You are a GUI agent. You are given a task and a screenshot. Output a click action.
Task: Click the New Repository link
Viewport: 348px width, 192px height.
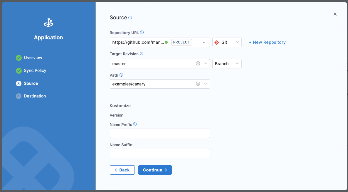pyautogui.click(x=267, y=42)
